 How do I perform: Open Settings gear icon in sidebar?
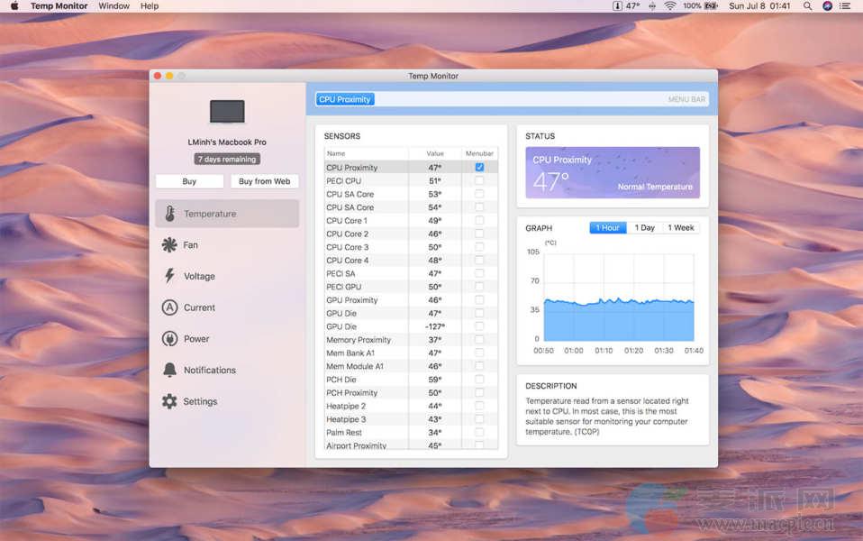[x=169, y=401]
